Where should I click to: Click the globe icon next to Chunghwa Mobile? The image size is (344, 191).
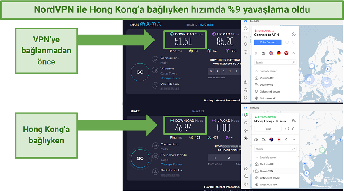[155, 156]
